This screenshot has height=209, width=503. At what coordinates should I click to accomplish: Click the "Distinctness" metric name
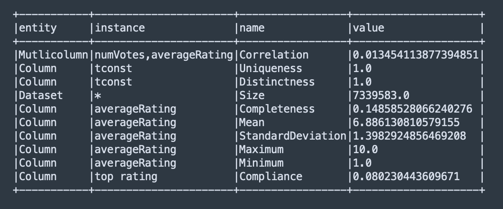coord(277,82)
